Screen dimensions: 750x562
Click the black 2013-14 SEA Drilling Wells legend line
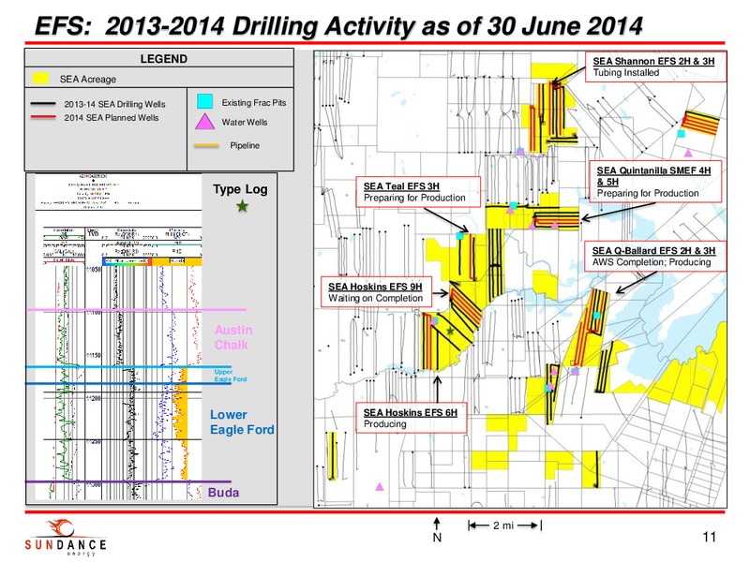(42, 104)
